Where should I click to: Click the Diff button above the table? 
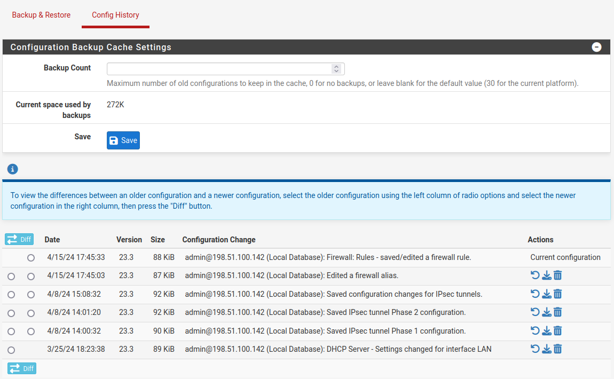tap(19, 240)
